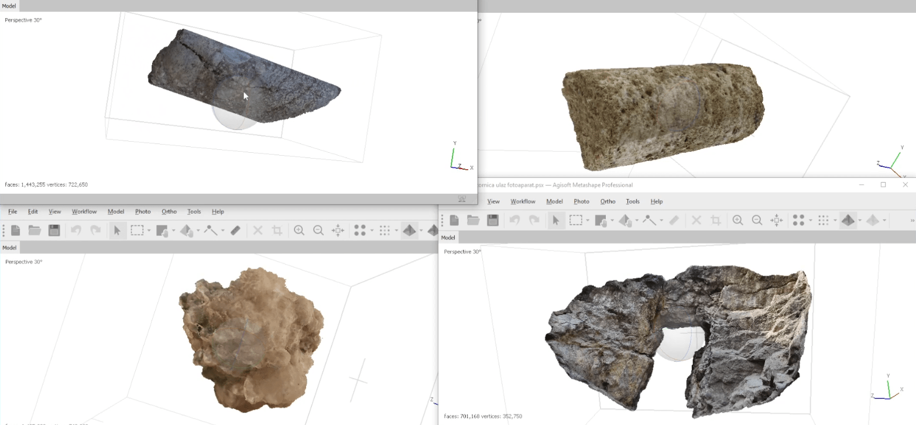Open Tools menu in fotoaparat.psx window

pyautogui.click(x=633, y=201)
